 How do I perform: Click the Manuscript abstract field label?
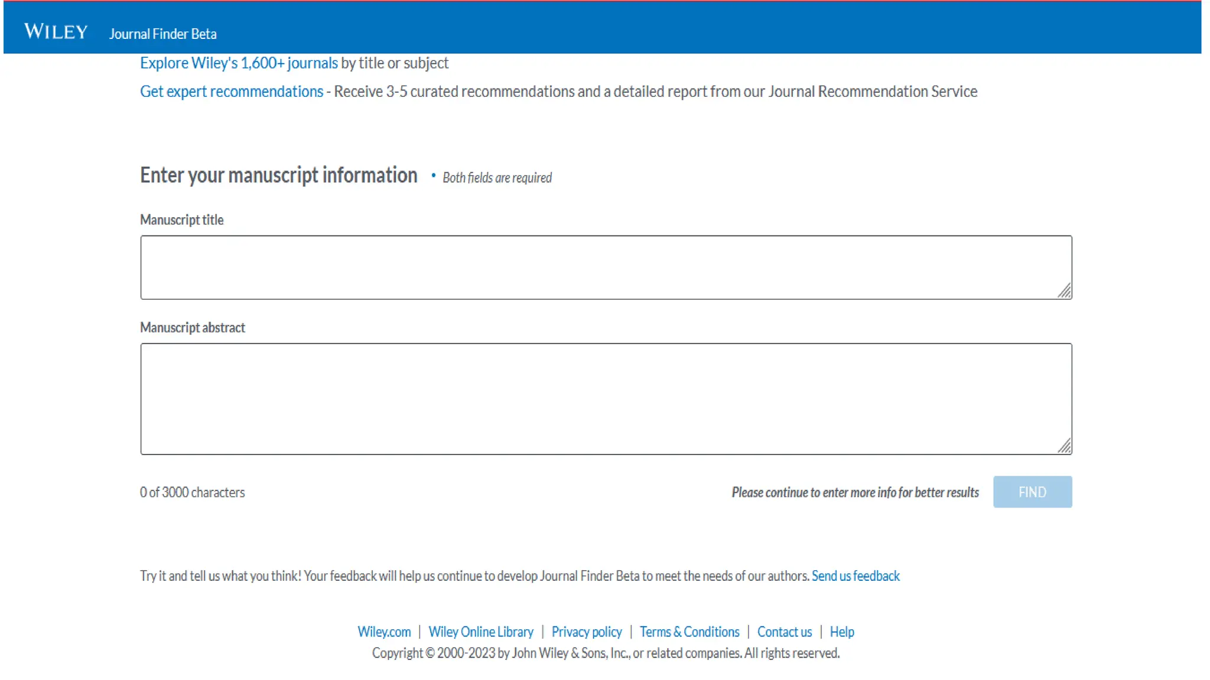point(192,328)
